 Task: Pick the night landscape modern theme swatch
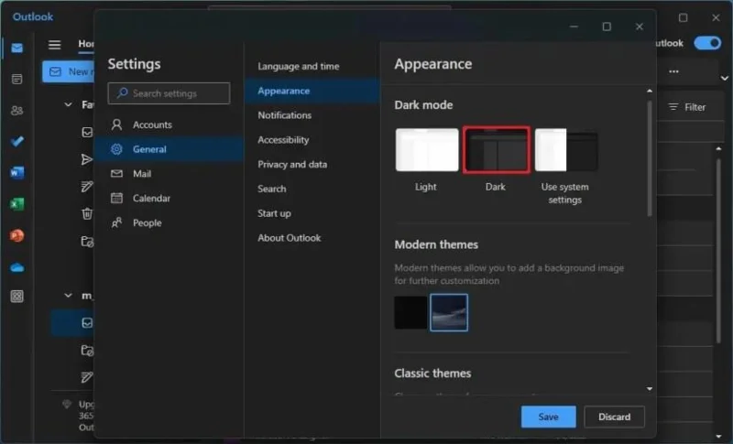449,312
